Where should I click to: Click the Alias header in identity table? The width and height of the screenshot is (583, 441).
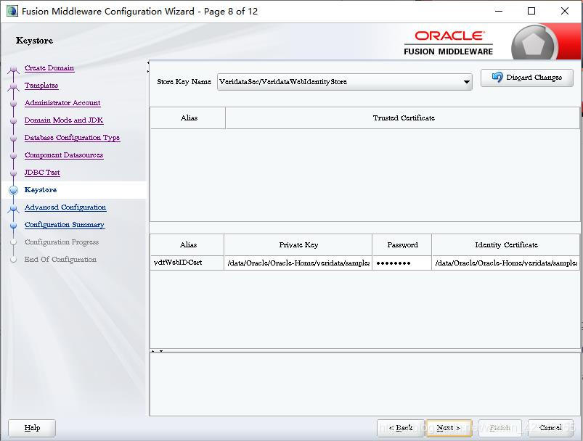click(x=187, y=245)
